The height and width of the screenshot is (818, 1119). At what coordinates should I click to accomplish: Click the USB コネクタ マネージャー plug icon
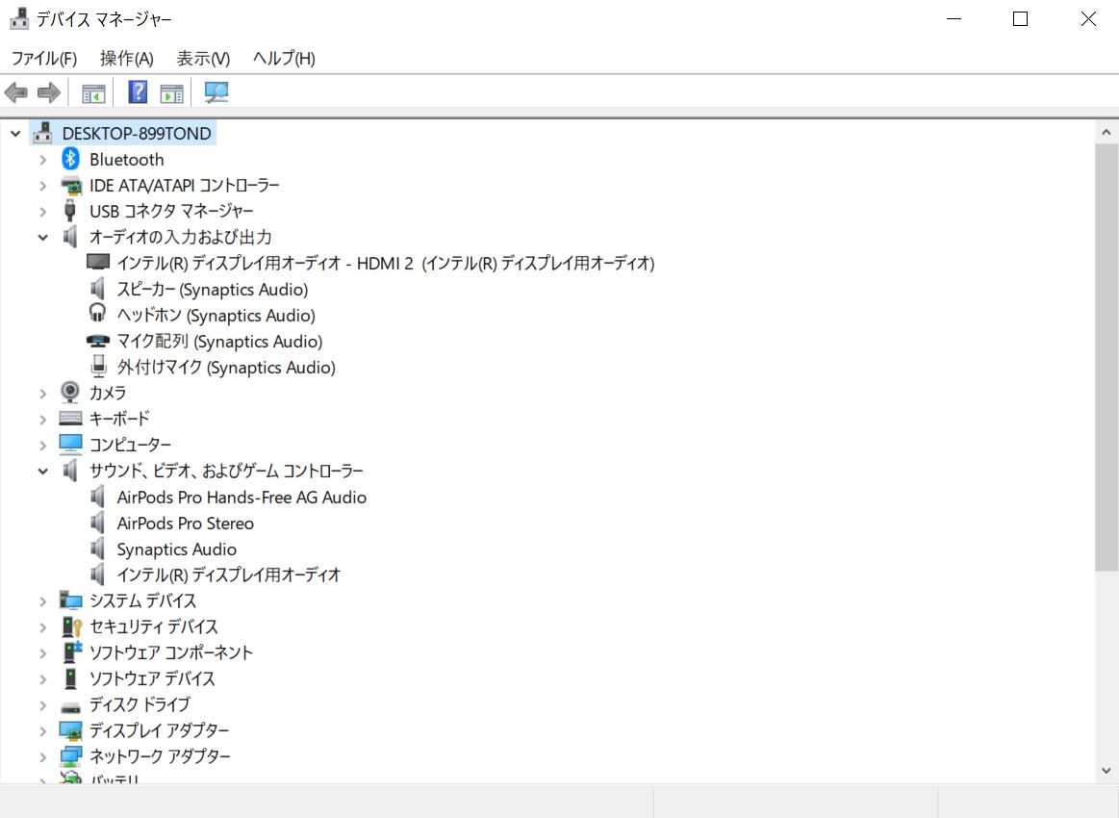pos(70,211)
